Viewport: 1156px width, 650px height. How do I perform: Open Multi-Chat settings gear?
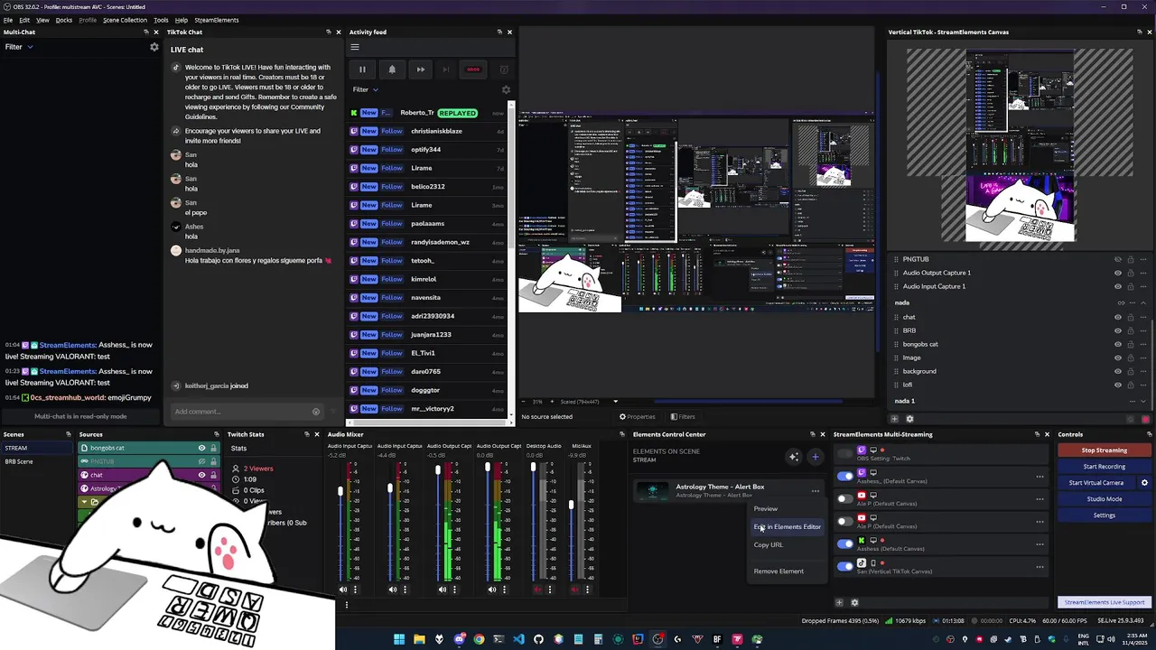point(154,47)
